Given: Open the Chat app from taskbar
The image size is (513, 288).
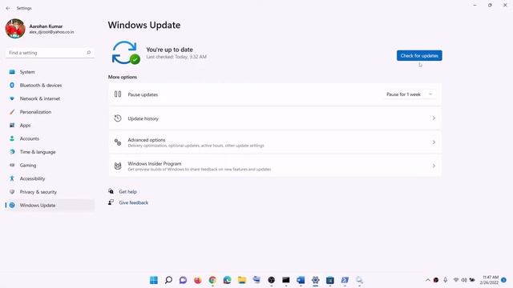Looking at the screenshot, I should 183,280.
